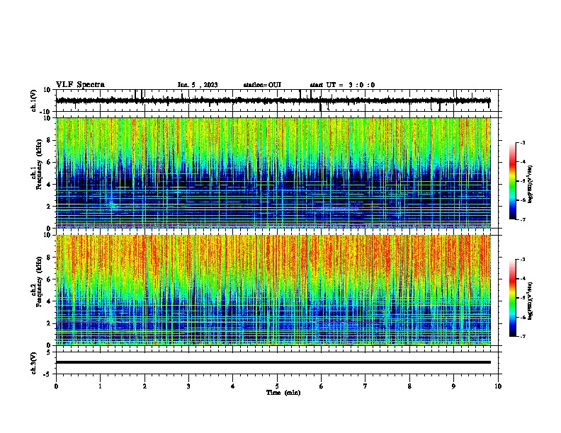Click the time axis tick label "9"
Image resolution: width=561 pixels, height=433 pixels.
pos(453,386)
